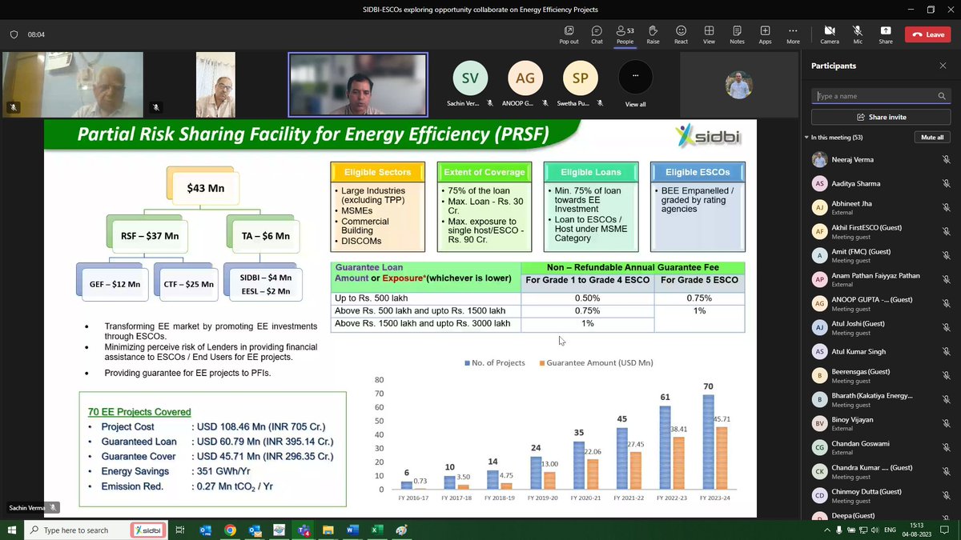Open More actions menu
This screenshot has height=540, width=961.
tap(793, 34)
